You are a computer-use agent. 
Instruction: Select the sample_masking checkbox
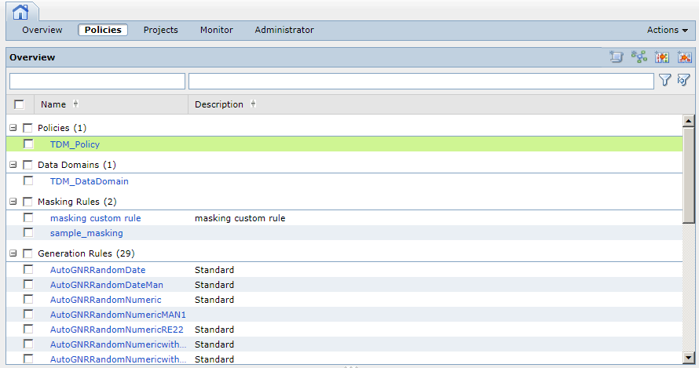click(28, 232)
